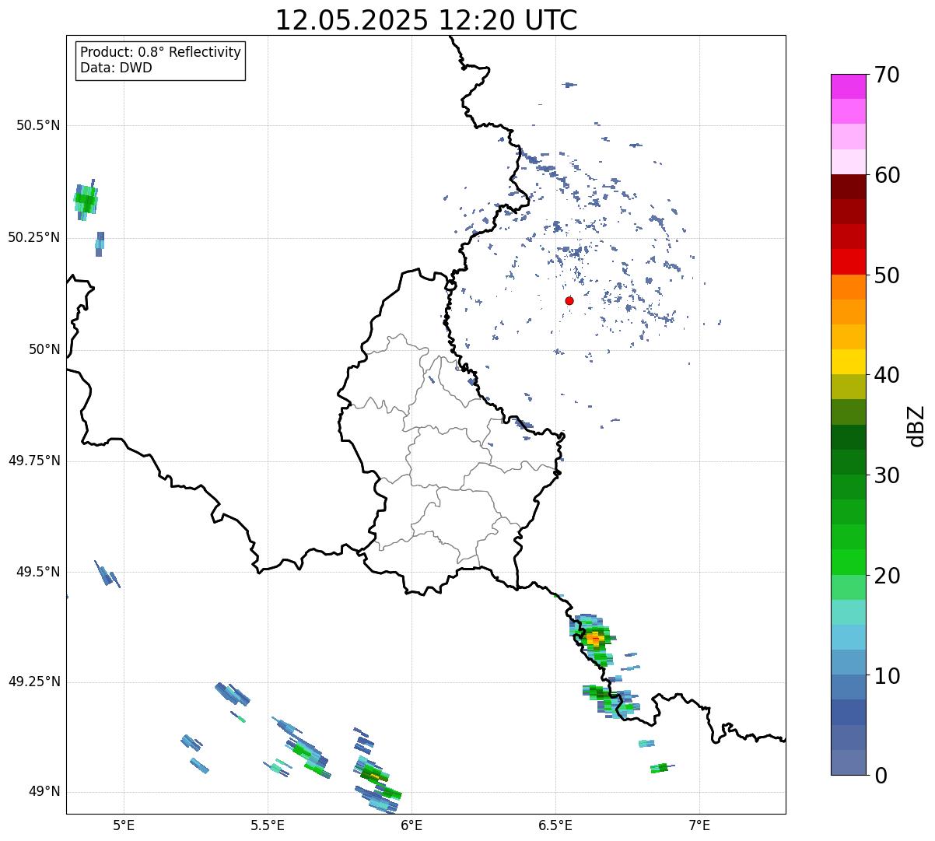Click the 7°E longitude label
This screenshot has width=935, height=841.
(699, 825)
